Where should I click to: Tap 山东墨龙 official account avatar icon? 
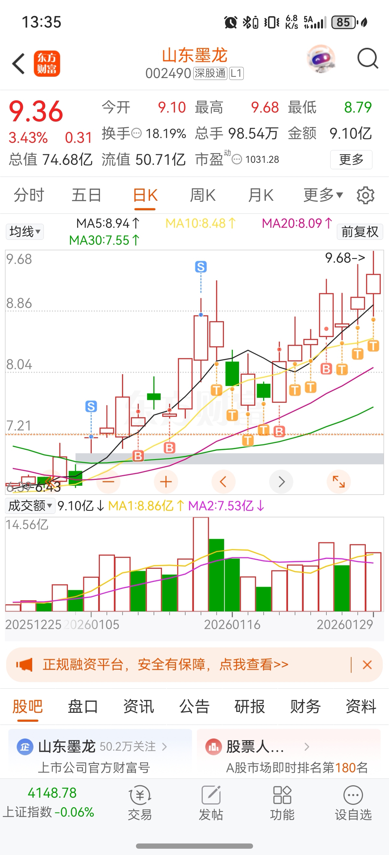[x=25, y=747]
